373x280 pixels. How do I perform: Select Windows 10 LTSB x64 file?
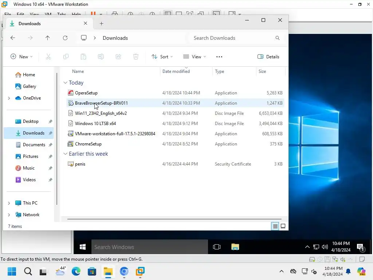(175, 124)
